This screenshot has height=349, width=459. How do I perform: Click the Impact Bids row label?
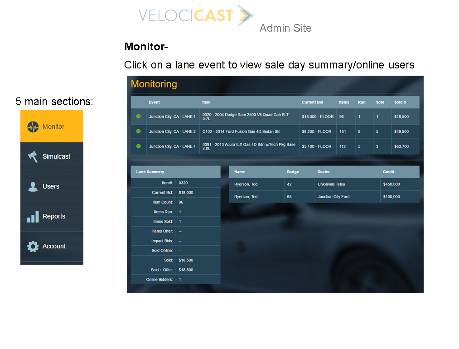[162, 241]
